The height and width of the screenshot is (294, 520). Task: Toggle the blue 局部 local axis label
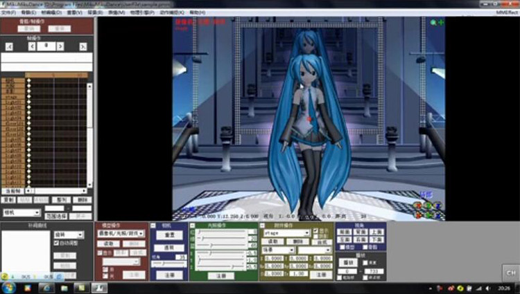(426, 195)
